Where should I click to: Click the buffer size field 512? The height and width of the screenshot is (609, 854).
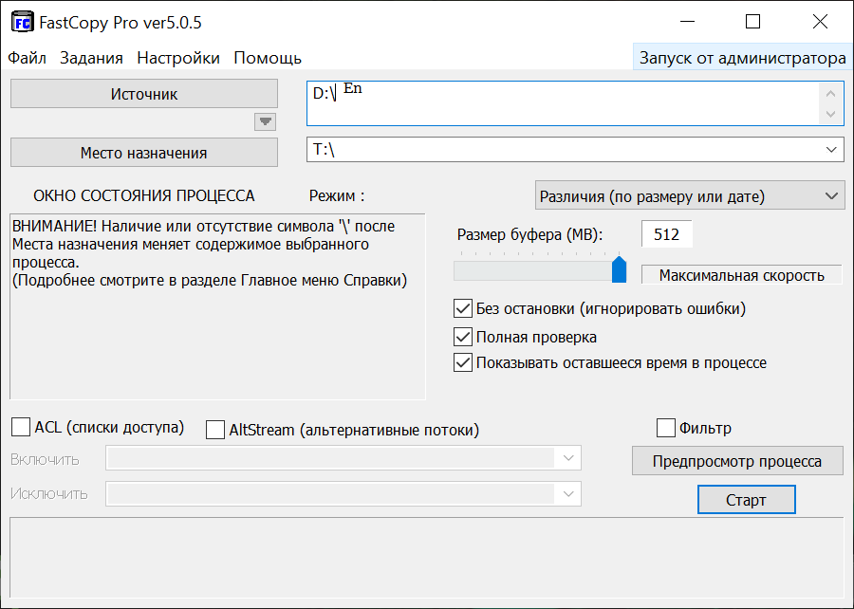click(667, 234)
